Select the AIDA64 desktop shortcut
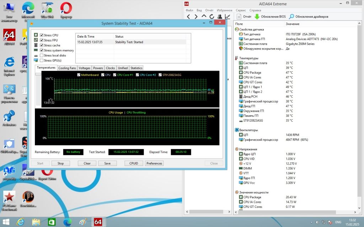 click(9, 37)
